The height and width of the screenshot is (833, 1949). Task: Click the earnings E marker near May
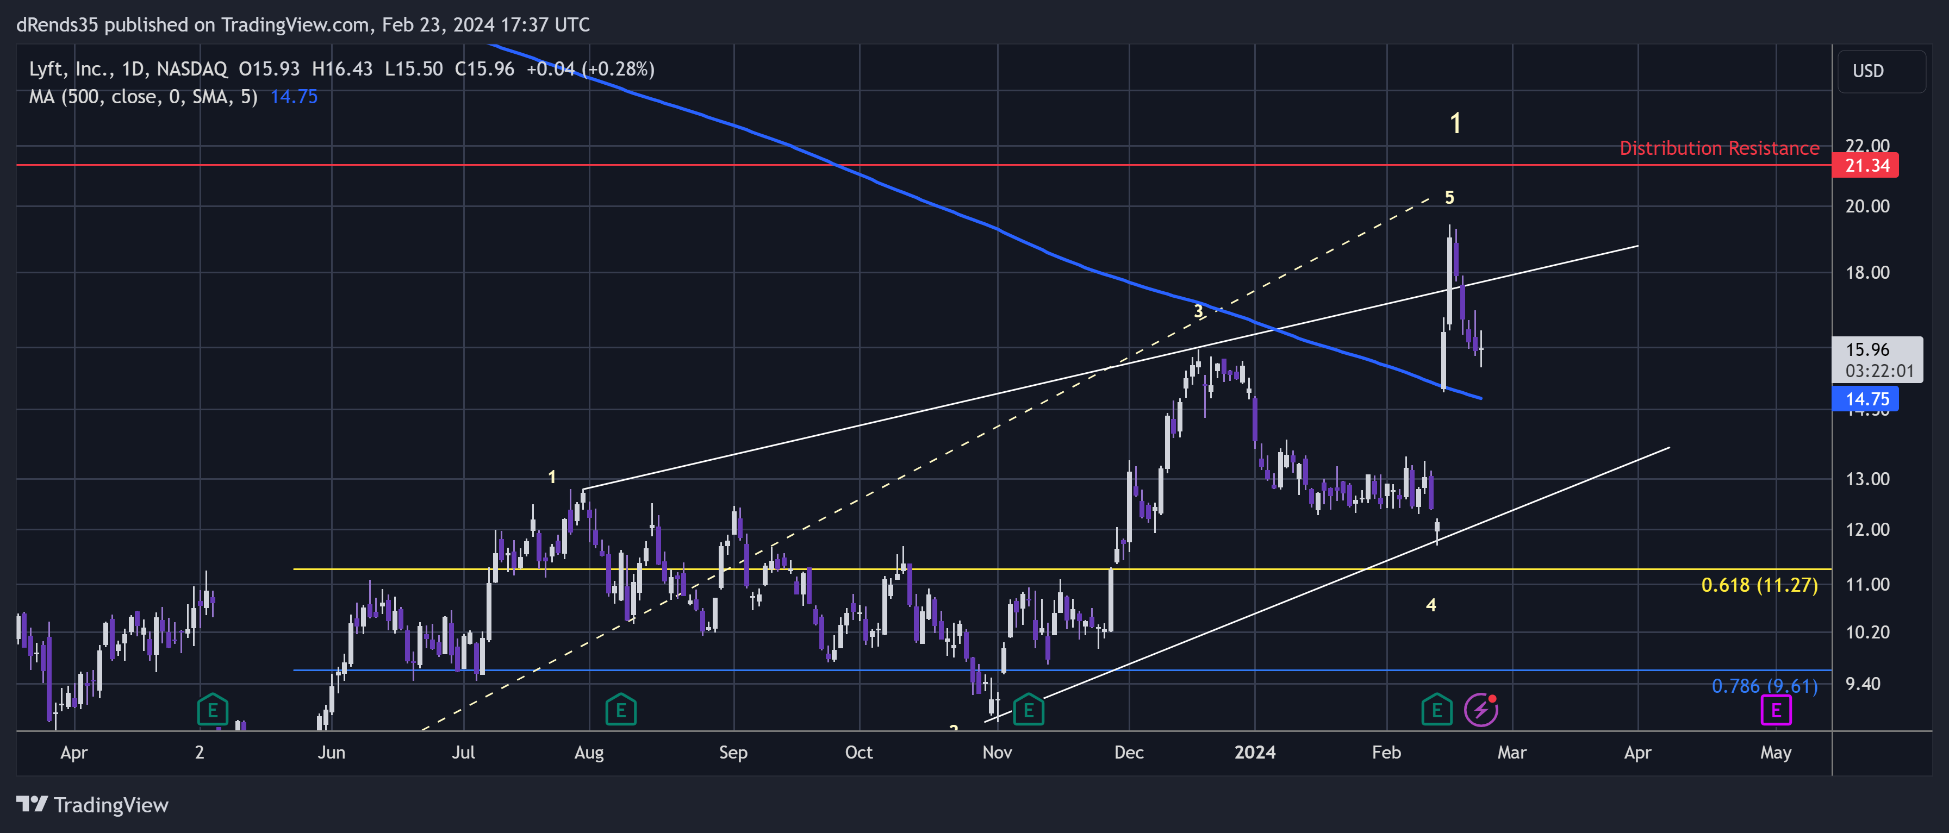(1776, 710)
